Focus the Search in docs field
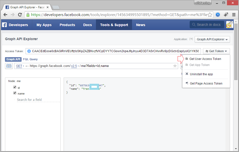 [x=207, y=25]
